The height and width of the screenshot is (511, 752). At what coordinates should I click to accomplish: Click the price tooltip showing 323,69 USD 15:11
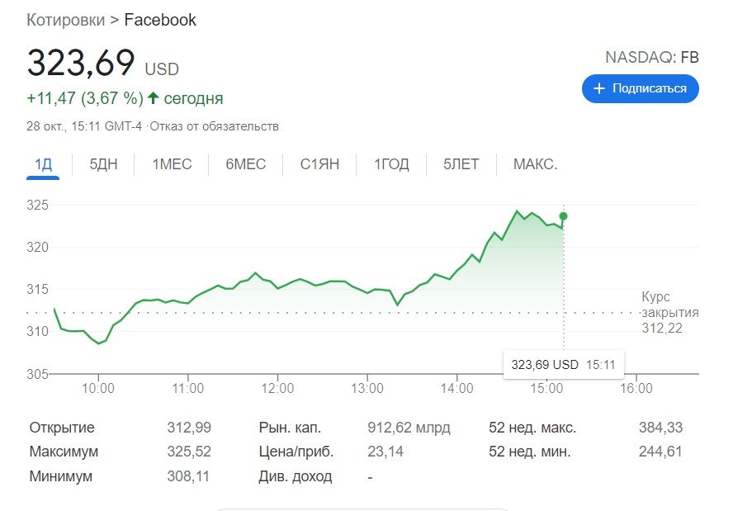(x=564, y=363)
